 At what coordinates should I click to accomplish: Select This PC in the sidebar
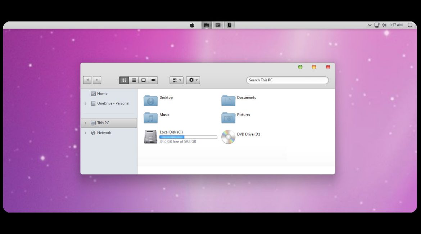click(103, 123)
